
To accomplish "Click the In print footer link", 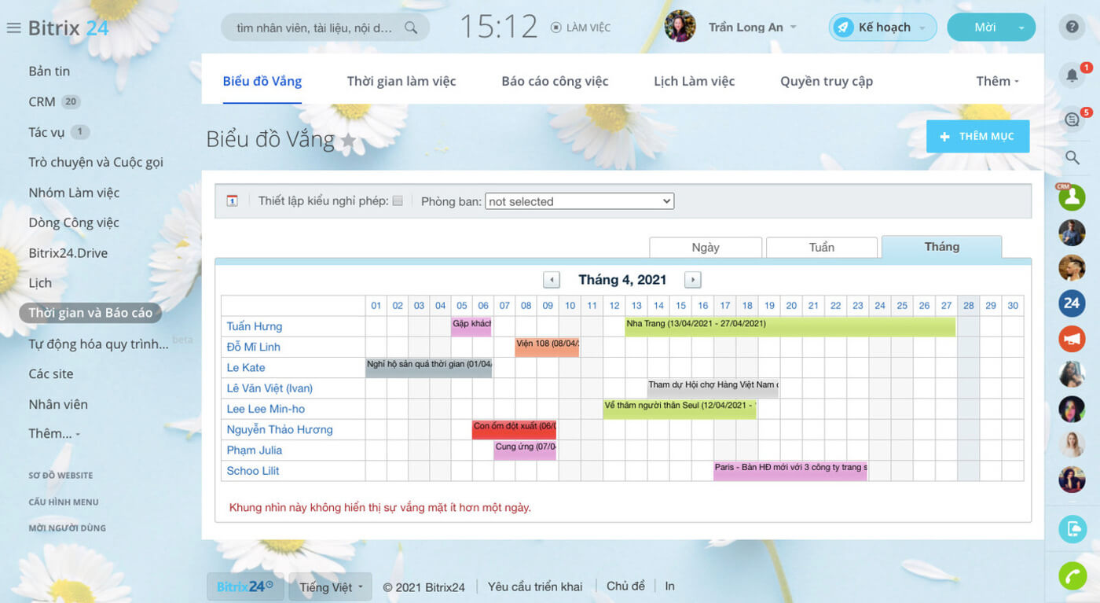I will coord(670,586).
